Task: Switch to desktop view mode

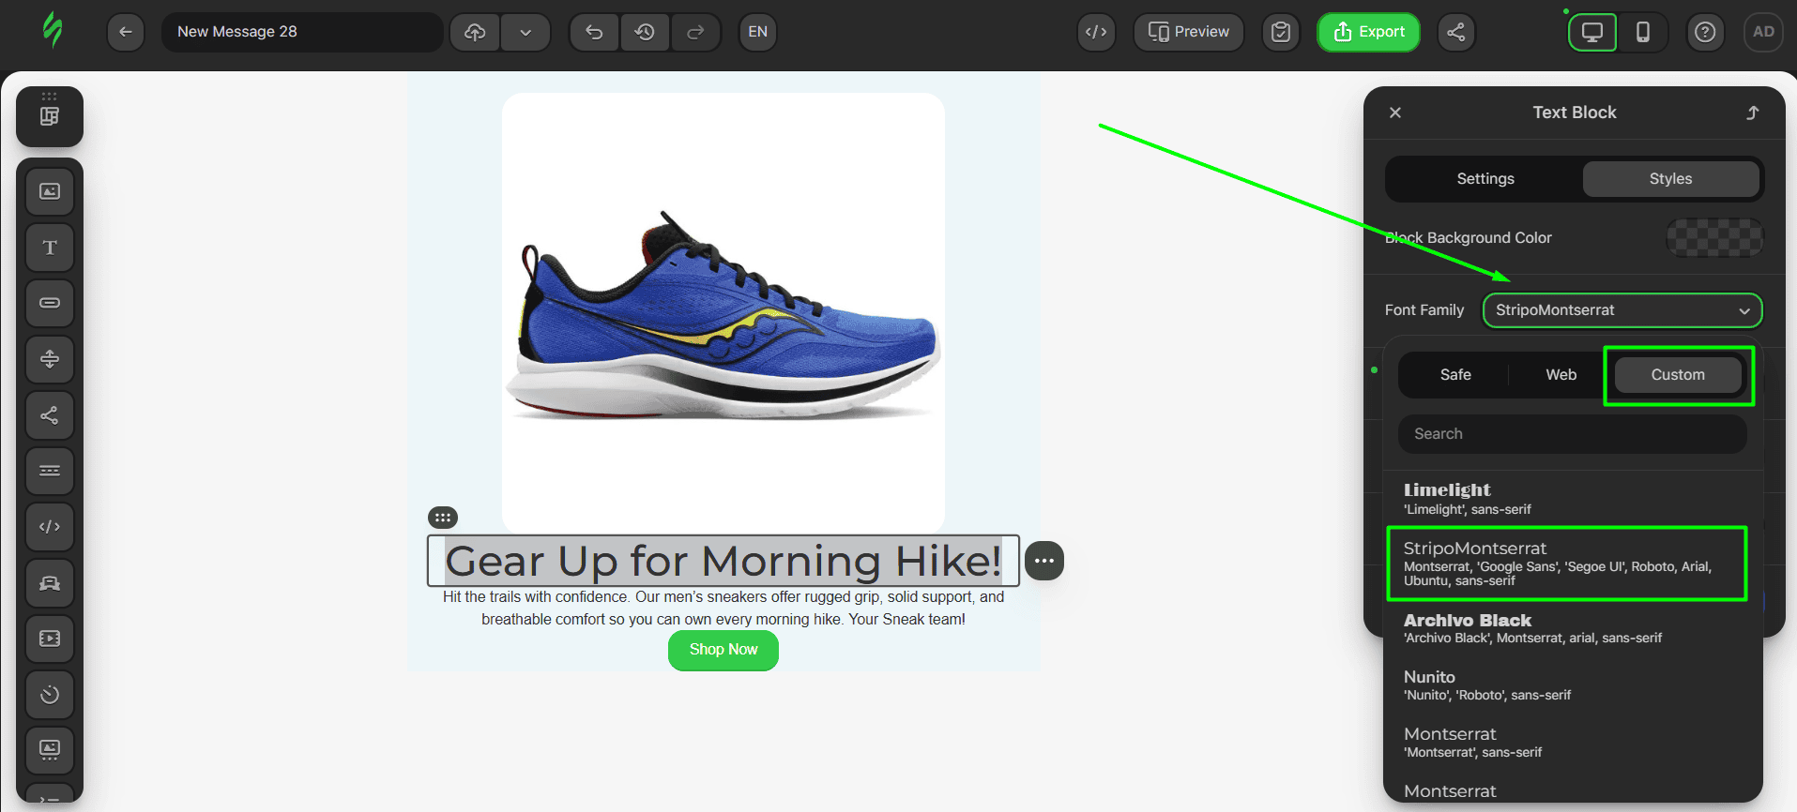Action: click(x=1592, y=32)
